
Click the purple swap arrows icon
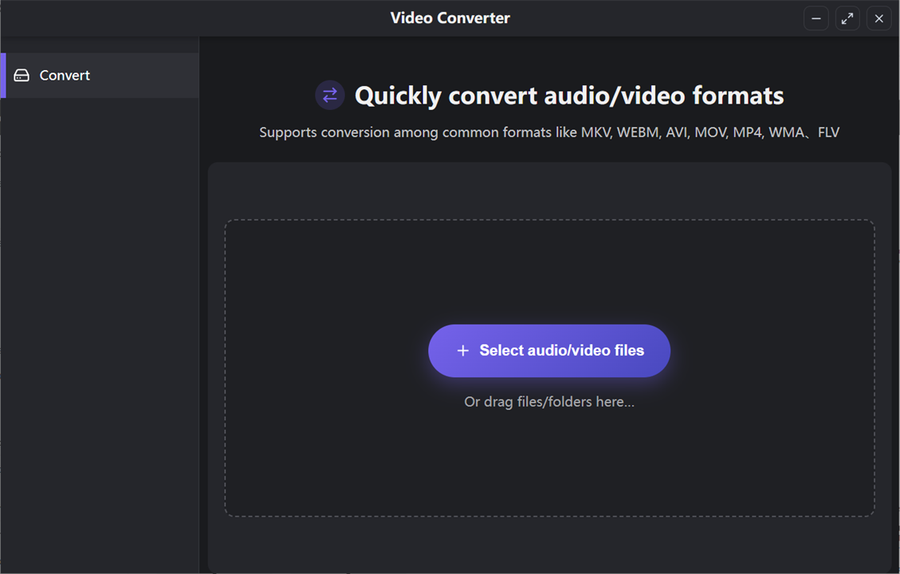tap(330, 96)
